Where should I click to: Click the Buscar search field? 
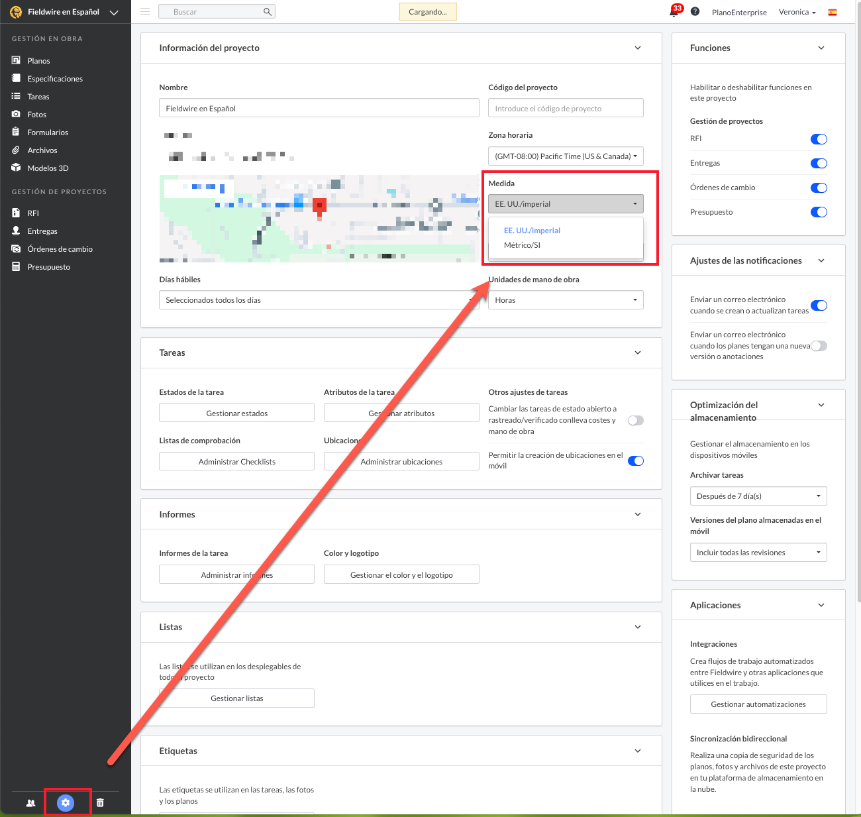(x=217, y=11)
